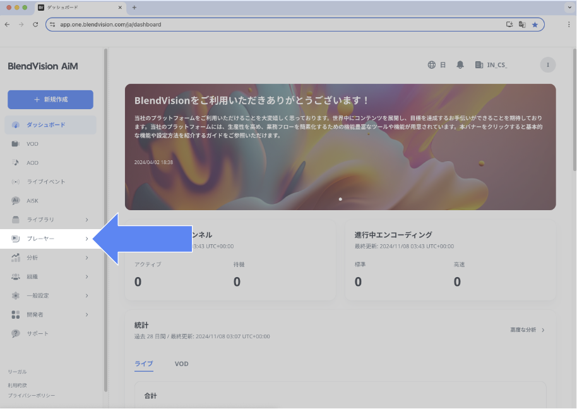Click the AiSK chat bubble icon
The image size is (577, 409).
pos(15,201)
